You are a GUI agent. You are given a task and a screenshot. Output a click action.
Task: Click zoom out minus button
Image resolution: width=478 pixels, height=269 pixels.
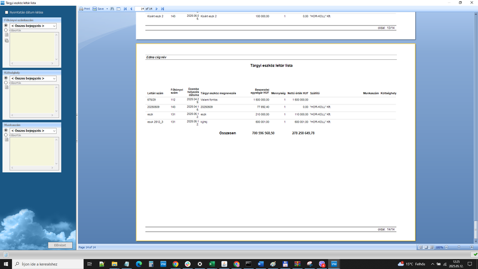[446, 247]
